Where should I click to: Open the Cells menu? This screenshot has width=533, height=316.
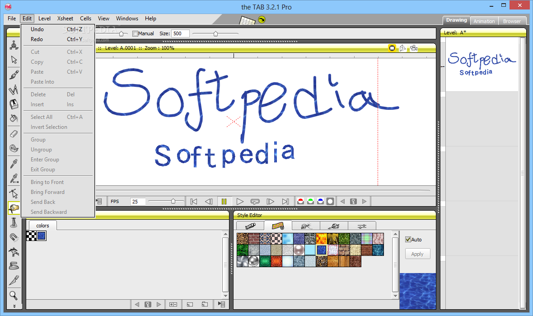tap(85, 19)
